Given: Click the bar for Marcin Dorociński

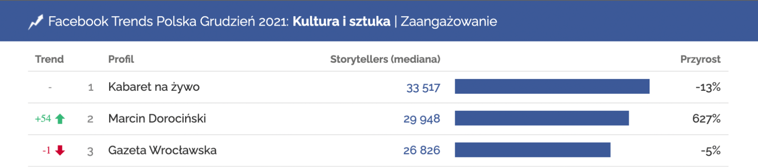Looking at the screenshot, I should click(541, 118).
